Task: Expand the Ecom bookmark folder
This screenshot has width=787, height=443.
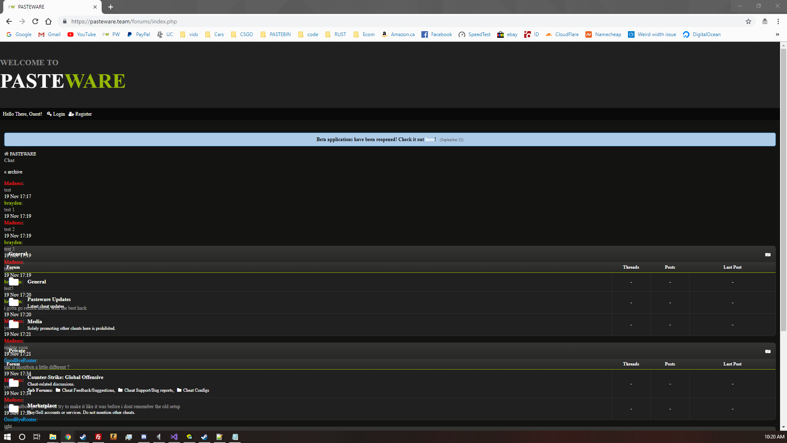Action: pyautogui.click(x=364, y=34)
